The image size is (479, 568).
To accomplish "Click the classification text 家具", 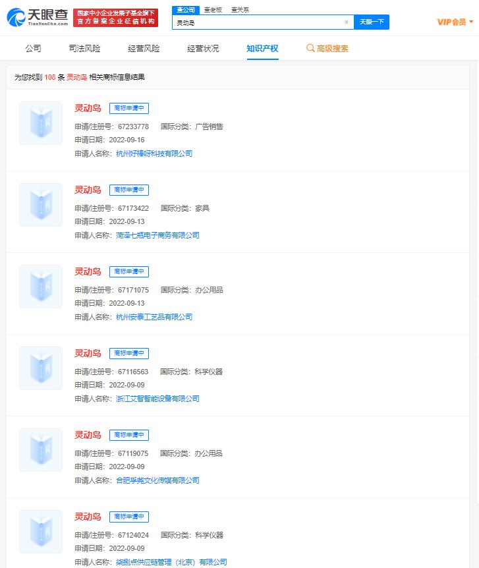I will click(202, 208).
